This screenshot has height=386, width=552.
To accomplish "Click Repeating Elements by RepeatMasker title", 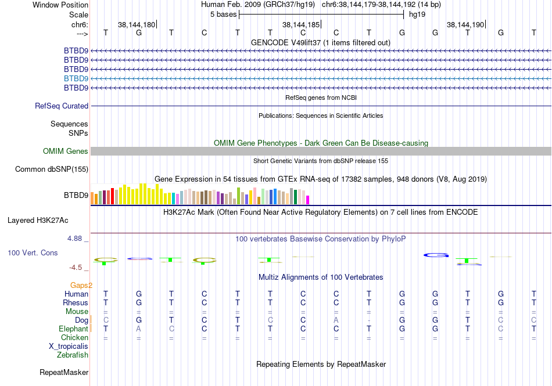I will [x=321, y=364].
